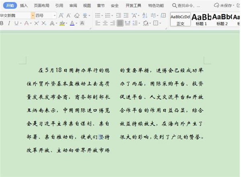Apply superscript formatting
This screenshot has height=177, width=241.
[x=37, y=24]
